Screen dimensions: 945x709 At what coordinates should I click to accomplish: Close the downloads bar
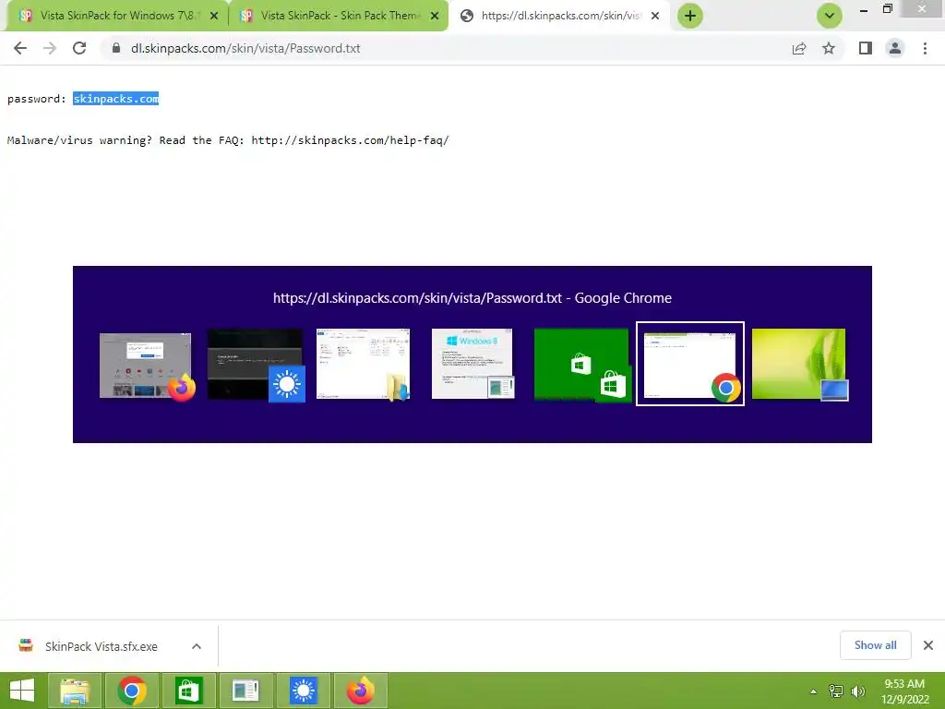tap(928, 645)
